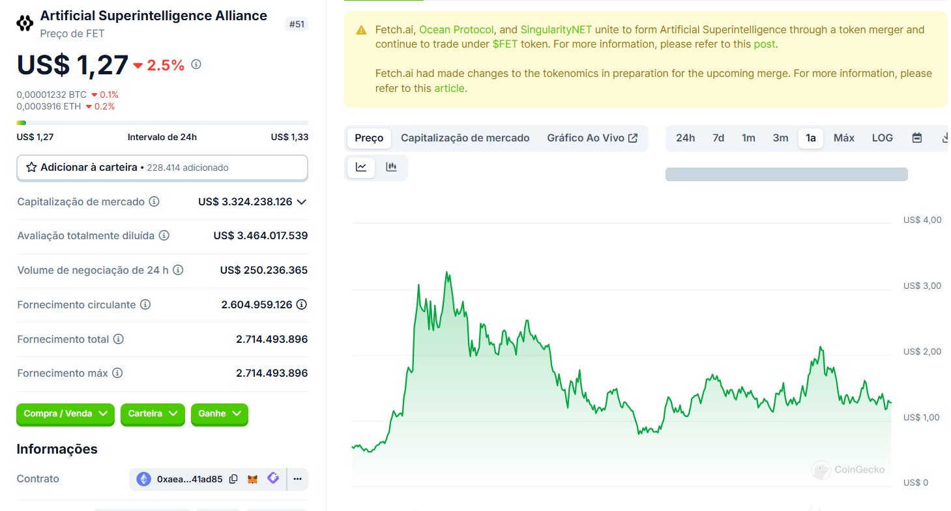Click the Ethereum chain icon in Contrato
The width and height of the screenshot is (951, 511).
(143, 479)
